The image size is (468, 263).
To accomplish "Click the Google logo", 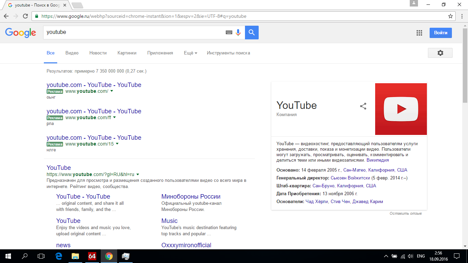I will point(21,33).
